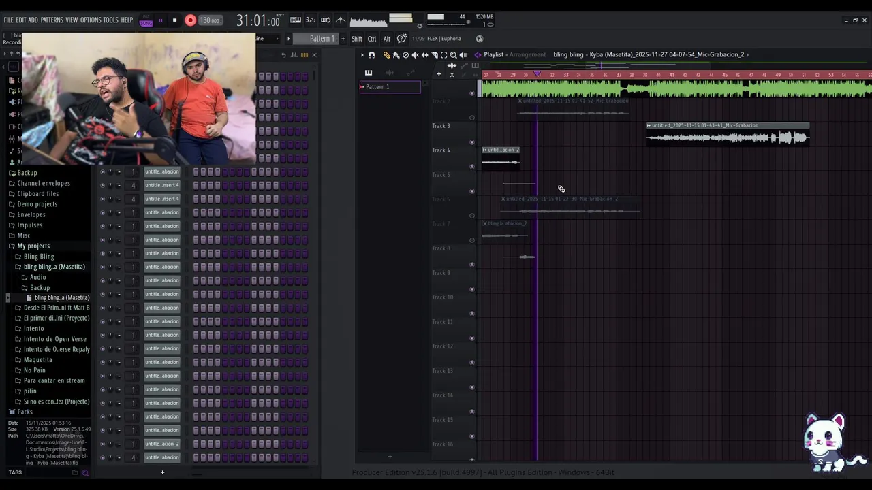Toggle mute light of Track 12
The image size is (872, 490).
pyautogui.click(x=472, y=363)
